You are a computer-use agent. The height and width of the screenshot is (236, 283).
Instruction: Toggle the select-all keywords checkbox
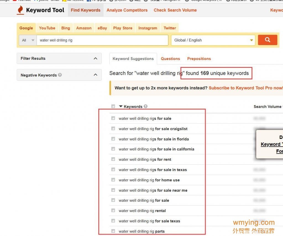click(x=113, y=106)
